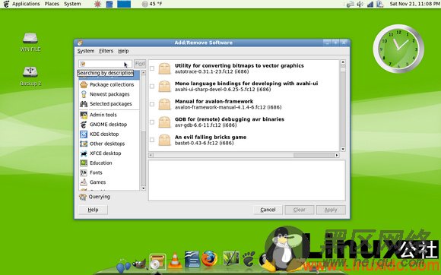Image resolution: width=441 pixels, height=275 pixels.
Task: Open the volume control in top panel
Action: coord(360,4)
